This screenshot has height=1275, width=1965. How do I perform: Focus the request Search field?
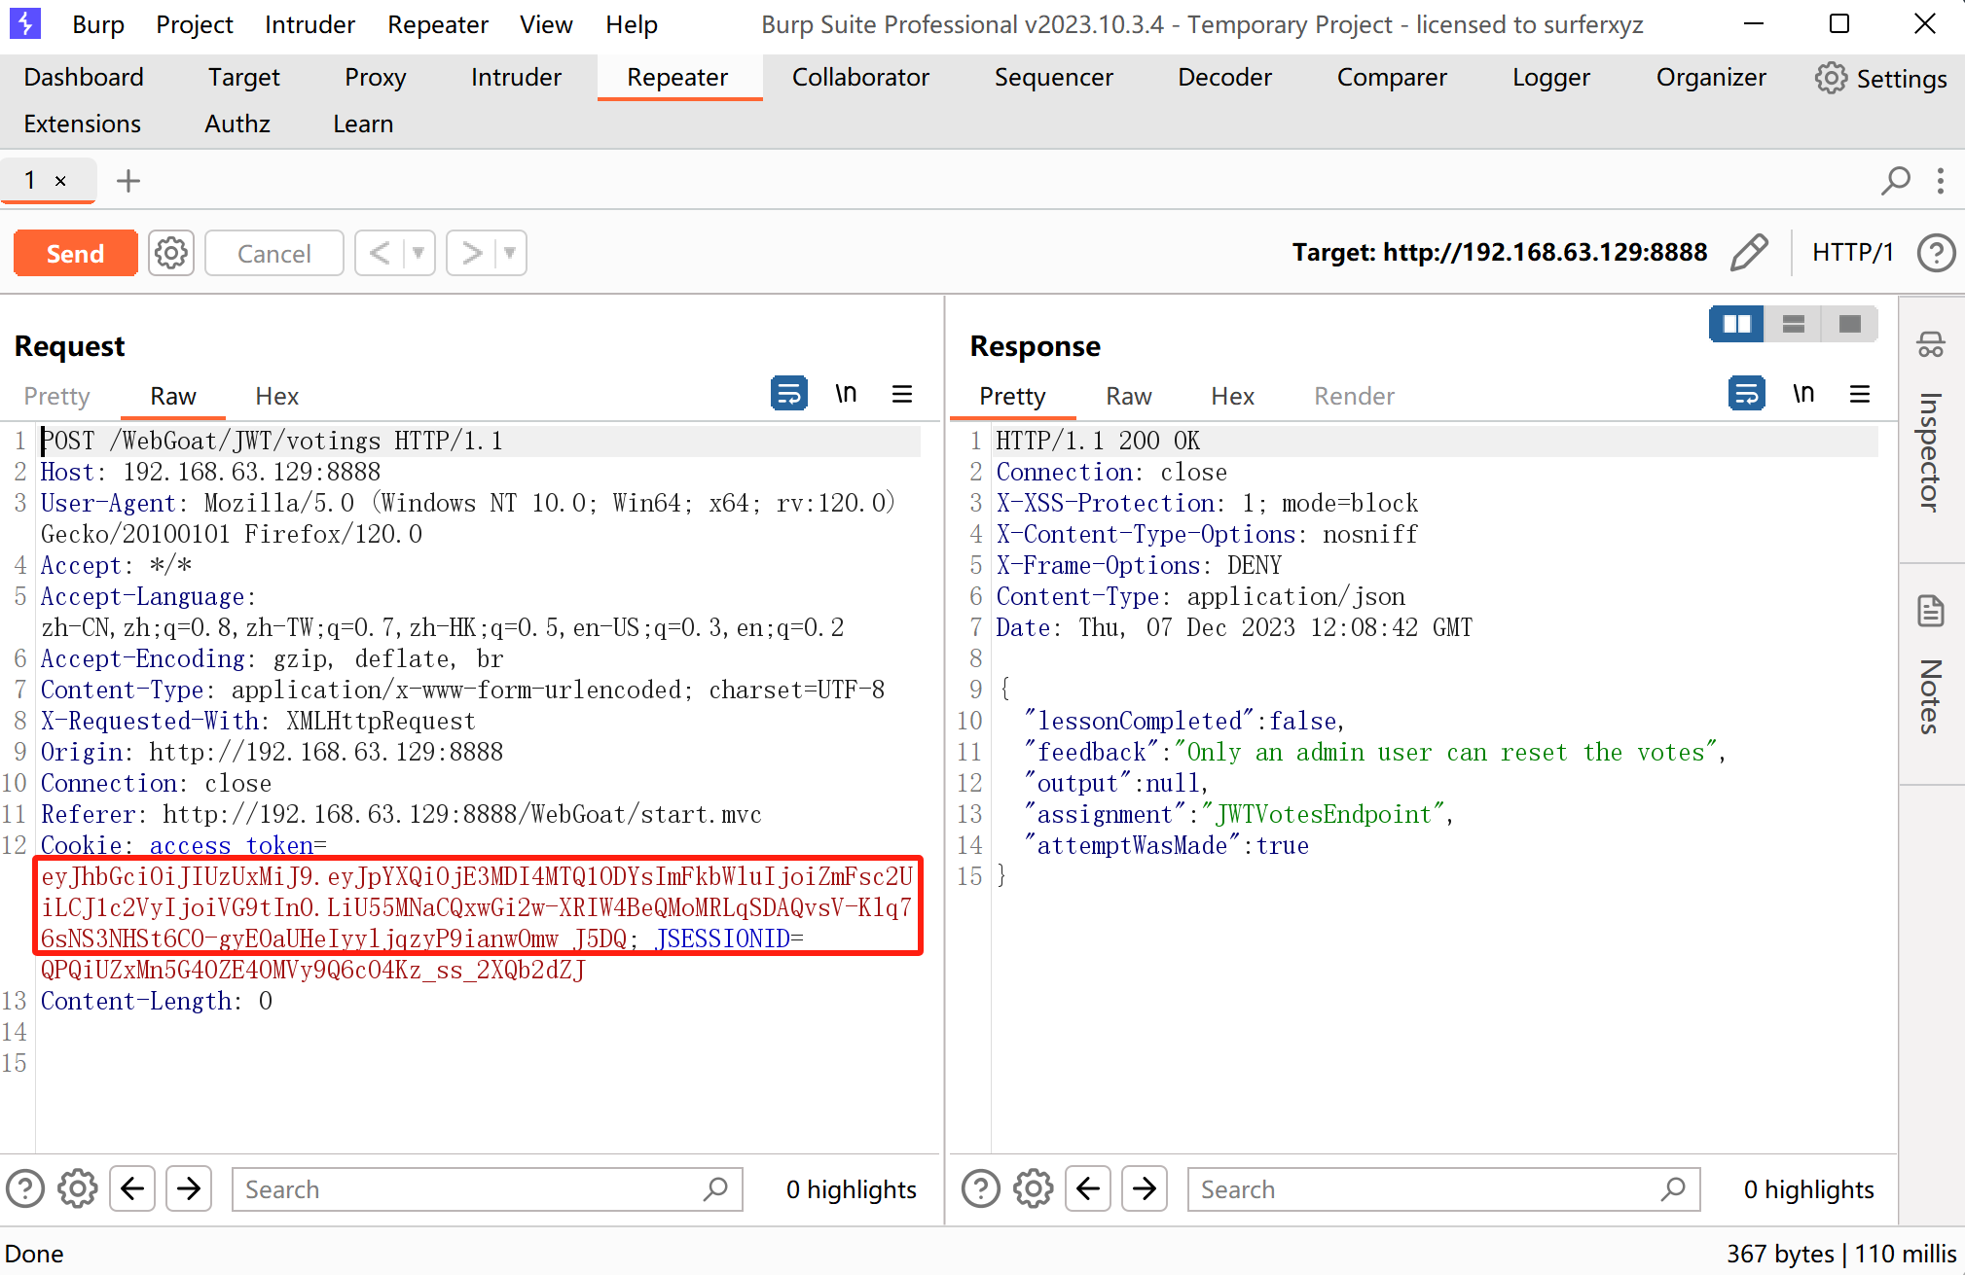click(487, 1189)
